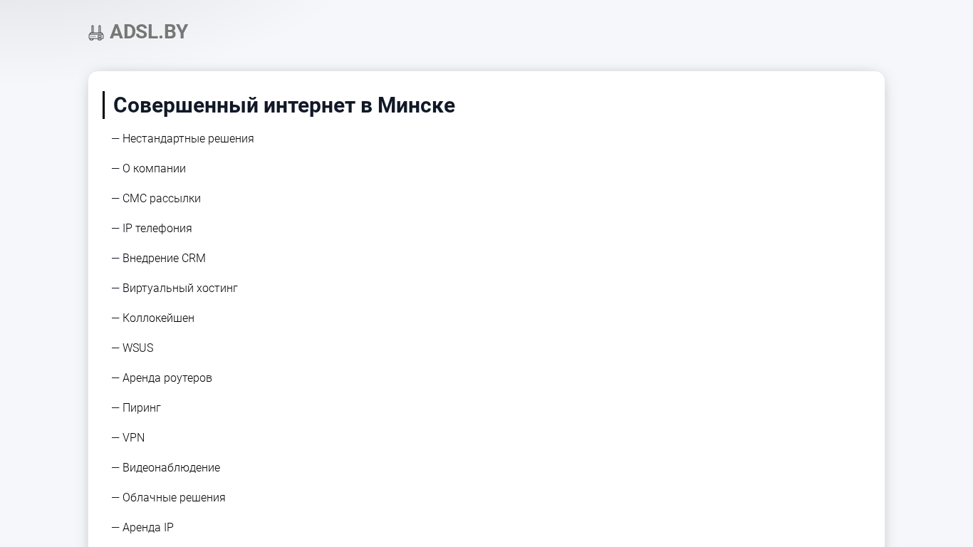Viewport: 973px width, 547px height.
Task: Click the dash before 'VPN'
Action: click(x=115, y=438)
